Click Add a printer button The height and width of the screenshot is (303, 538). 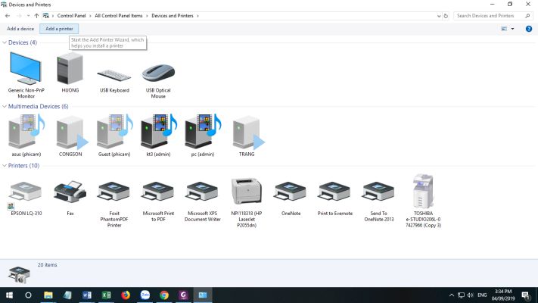click(x=59, y=29)
